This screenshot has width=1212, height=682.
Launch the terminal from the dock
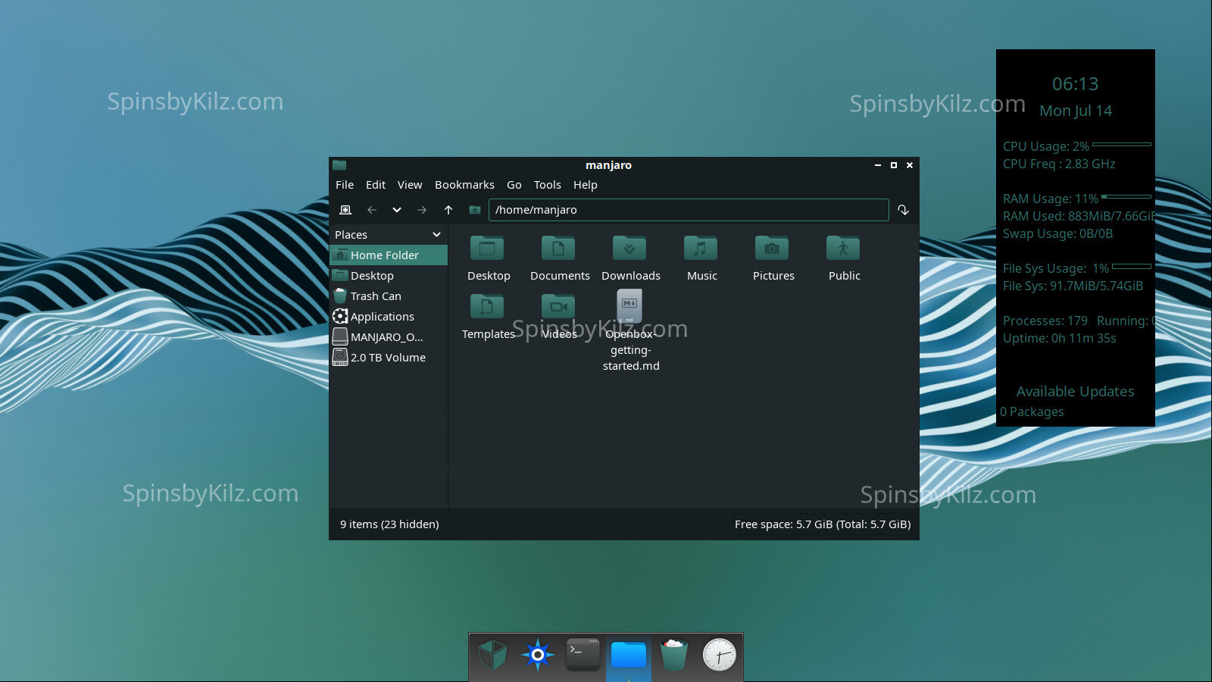(583, 655)
